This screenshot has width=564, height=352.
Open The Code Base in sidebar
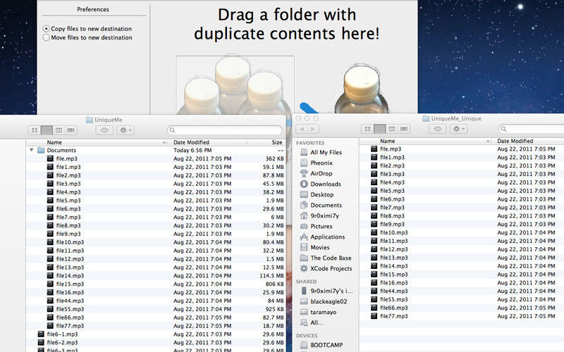[x=326, y=258]
